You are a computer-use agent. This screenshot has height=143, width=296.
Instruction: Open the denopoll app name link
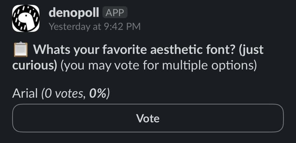pos(74,13)
